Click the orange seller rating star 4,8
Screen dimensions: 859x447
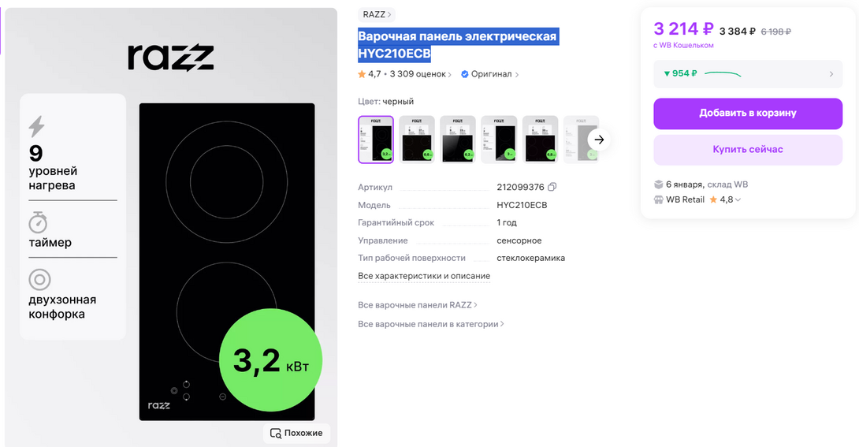[713, 199]
